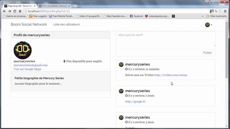Click mercuryseries name on 21 minutes post

coord(138,64)
